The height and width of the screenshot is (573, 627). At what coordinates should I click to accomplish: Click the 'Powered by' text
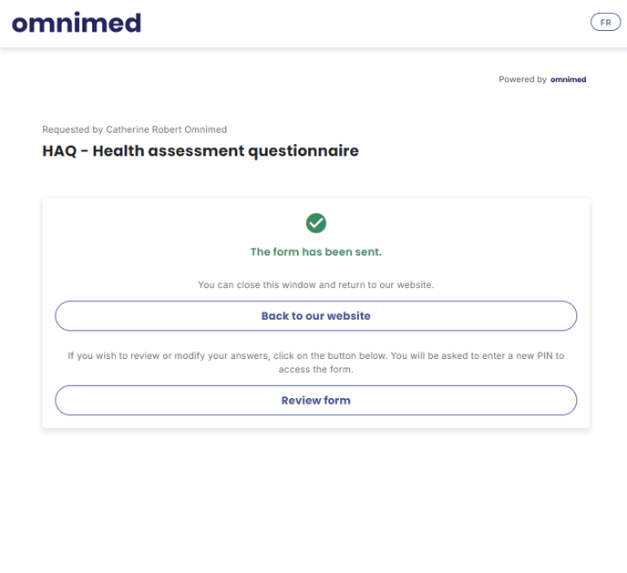(x=522, y=80)
